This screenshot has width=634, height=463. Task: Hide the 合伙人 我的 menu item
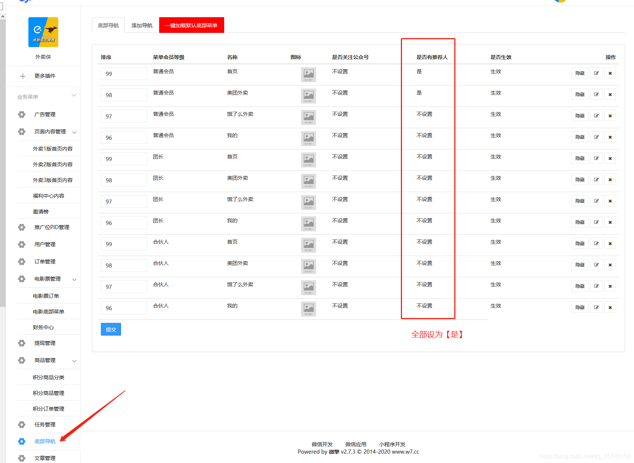coord(580,307)
